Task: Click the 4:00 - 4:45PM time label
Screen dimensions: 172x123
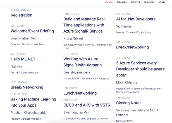Action: (123, 58)
